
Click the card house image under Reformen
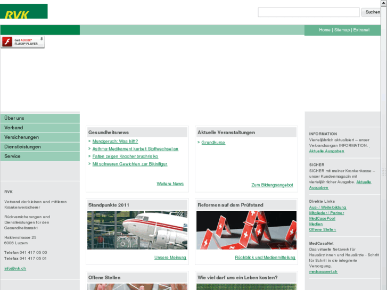tap(246, 230)
